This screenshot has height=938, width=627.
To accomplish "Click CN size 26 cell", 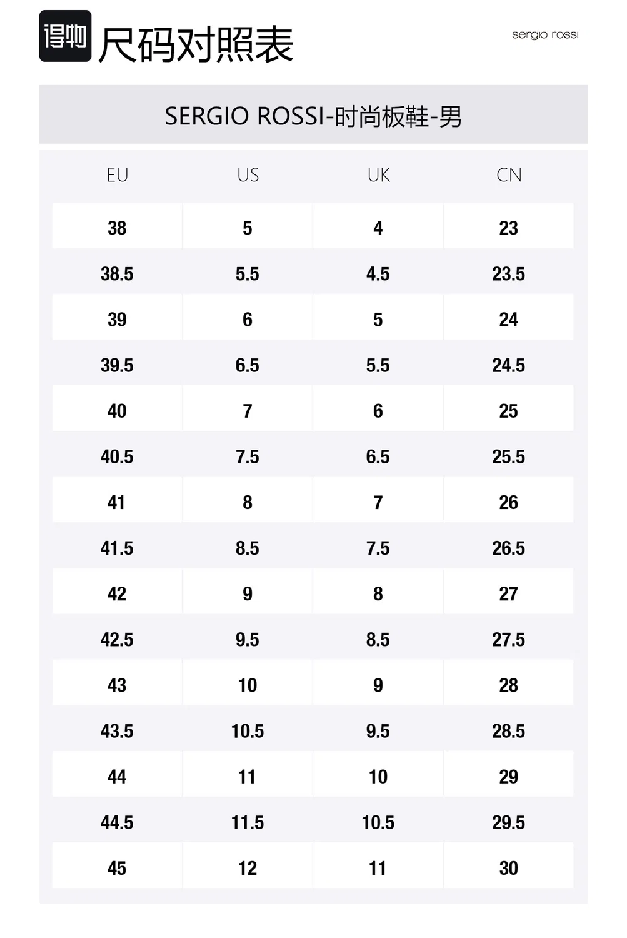I will (509, 500).
